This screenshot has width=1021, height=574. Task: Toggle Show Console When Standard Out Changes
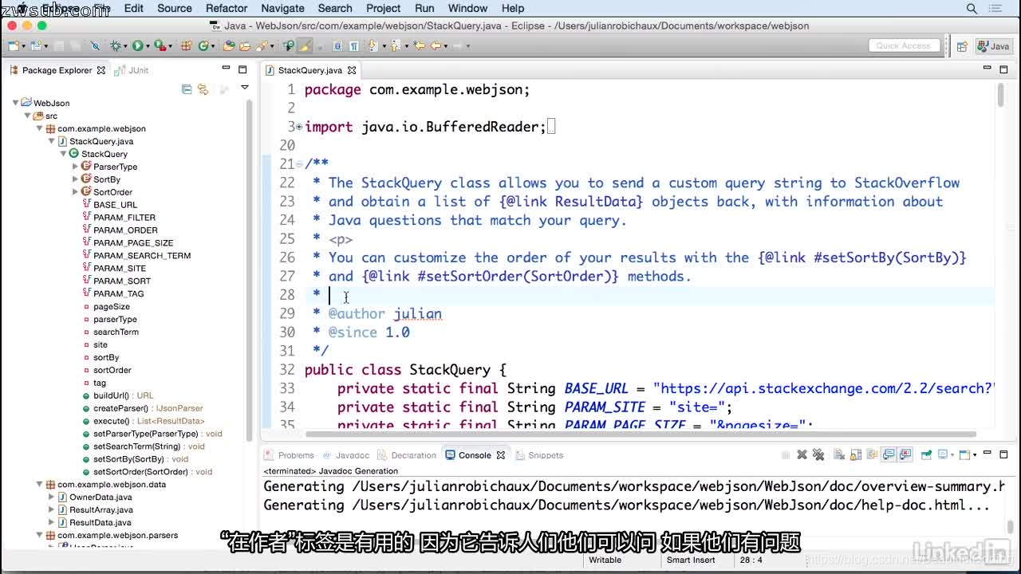pos(889,455)
